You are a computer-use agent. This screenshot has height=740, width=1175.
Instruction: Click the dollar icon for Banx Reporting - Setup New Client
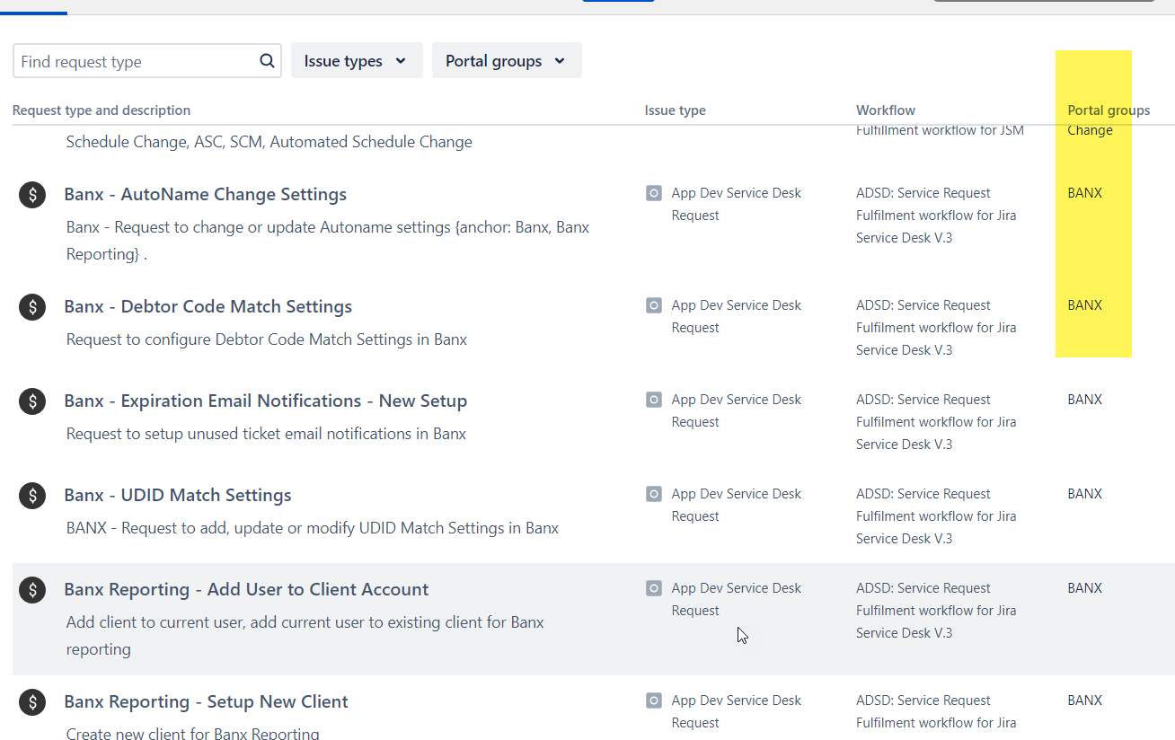coord(31,701)
